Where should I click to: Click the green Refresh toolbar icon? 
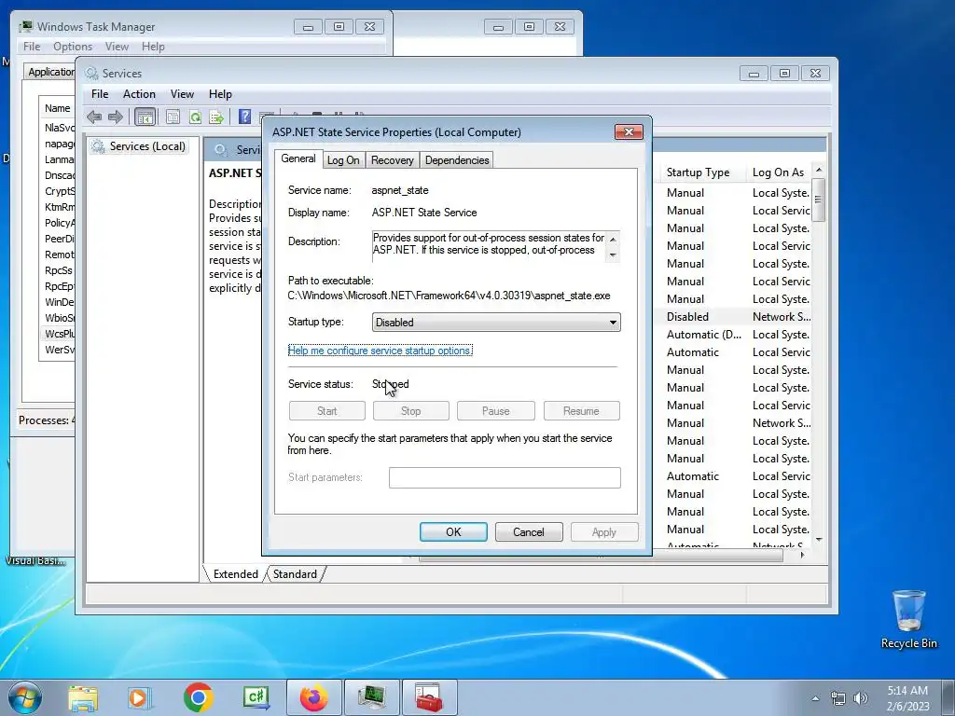[195, 117]
